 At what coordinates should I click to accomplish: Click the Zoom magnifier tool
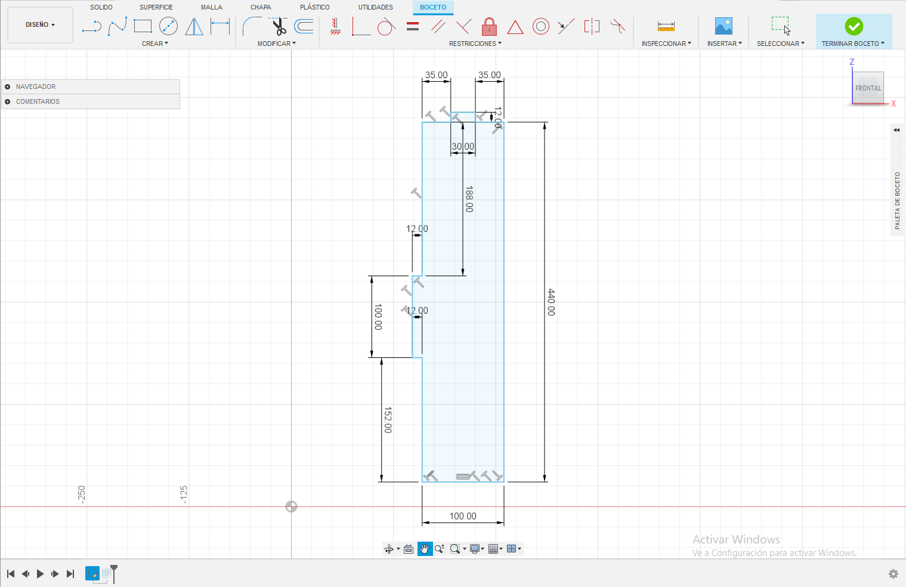coord(440,549)
